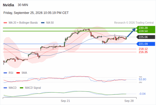Select the 228.50 resistance price label
This screenshot has height=105, width=156.
143,31
